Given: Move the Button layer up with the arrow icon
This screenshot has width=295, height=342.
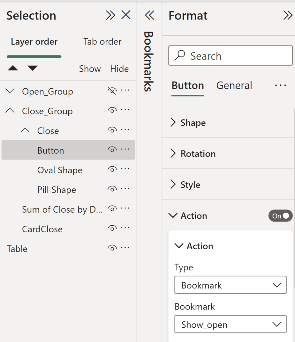Looking at the screenshot, I should click(x=12, y=68).
